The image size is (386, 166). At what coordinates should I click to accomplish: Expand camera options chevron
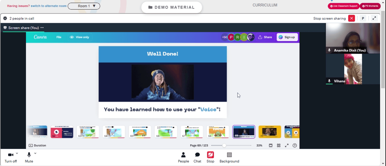(x=17, y=153)
